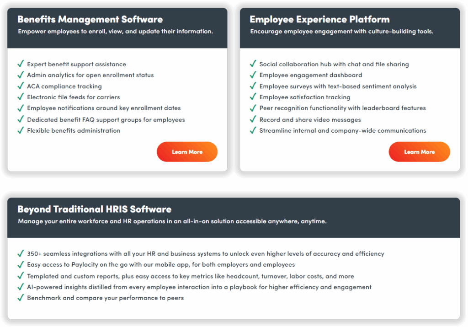Click text 'Streamline internal and company-wide communications'

tap(343, 130)
